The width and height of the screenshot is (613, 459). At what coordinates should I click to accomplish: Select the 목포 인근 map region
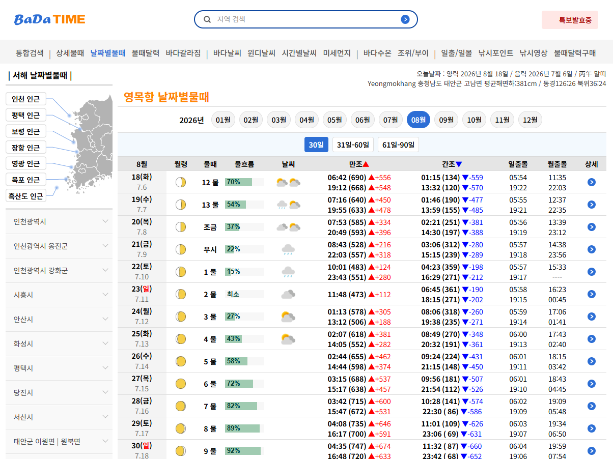[25, 180]
